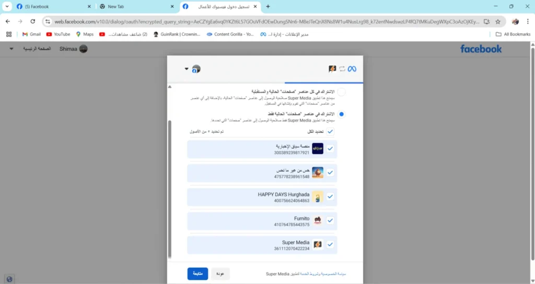Close the New Tab tab

172,6
